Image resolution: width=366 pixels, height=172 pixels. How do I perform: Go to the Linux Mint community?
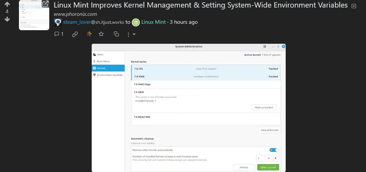pyautogui.click(x=153, y=22)
